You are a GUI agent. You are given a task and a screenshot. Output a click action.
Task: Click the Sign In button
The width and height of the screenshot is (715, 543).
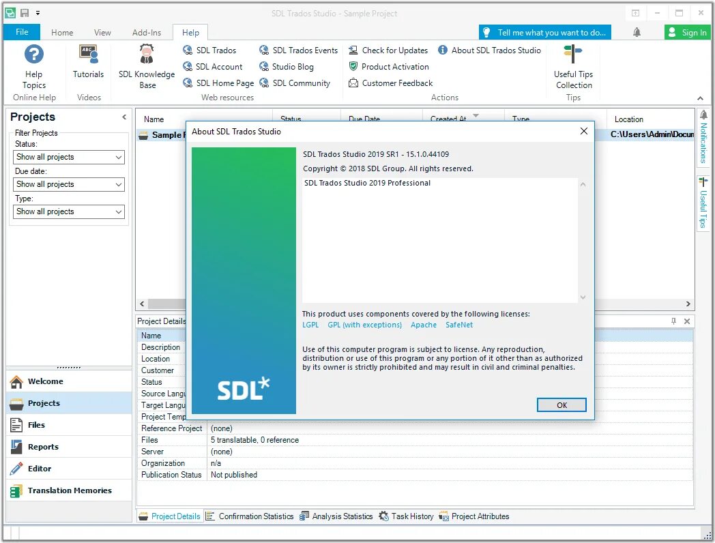[688, 32]
